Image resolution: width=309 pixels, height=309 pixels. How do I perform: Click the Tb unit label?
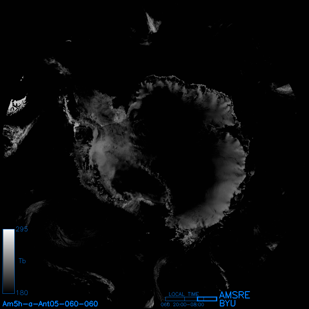pos(22,261)
